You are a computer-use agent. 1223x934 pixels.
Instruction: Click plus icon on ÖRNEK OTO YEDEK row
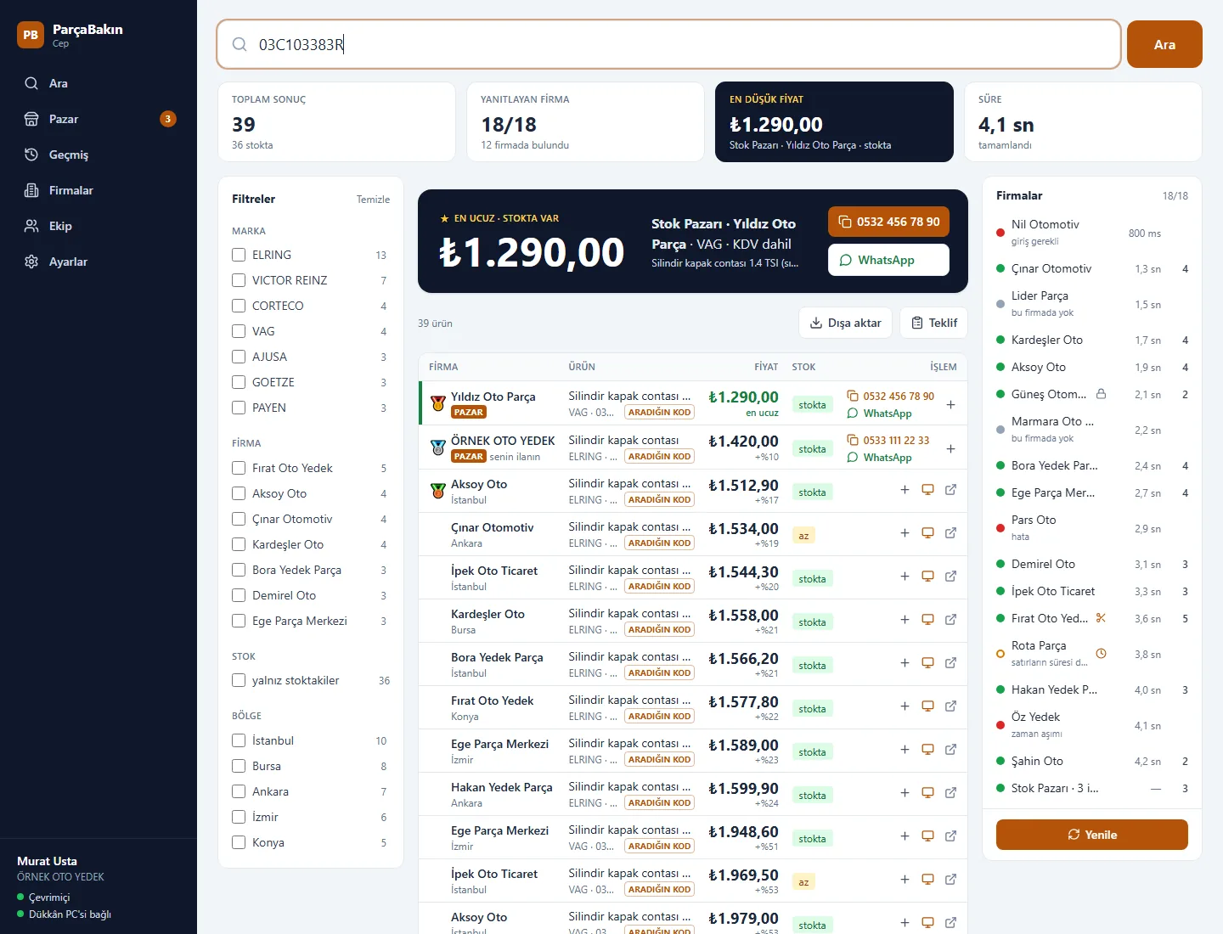point(950,448)
